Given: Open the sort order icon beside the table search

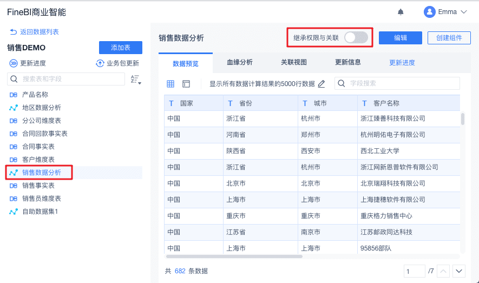Looking at the screenshot, I should click(135, 80).
